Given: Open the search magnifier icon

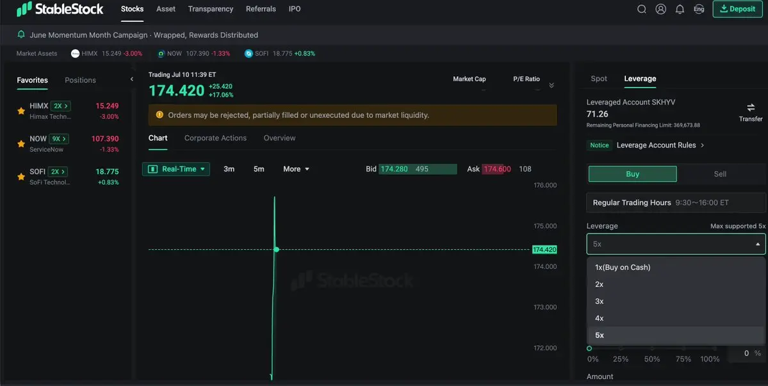Looking at the screenshot, I should tap(642, 10).
